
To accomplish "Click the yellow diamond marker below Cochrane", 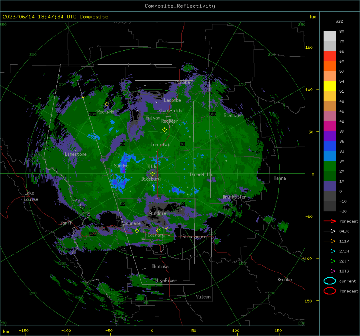I will (137, 231).
